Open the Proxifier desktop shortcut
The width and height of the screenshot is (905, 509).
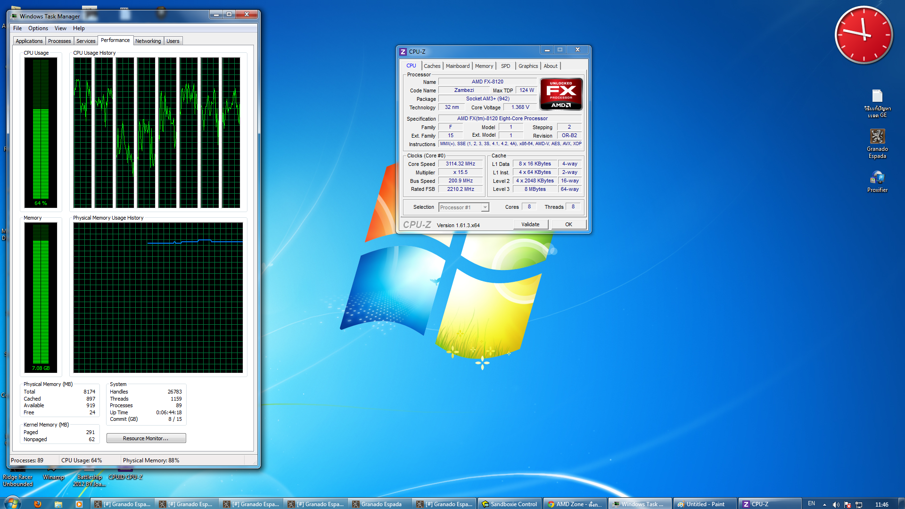(877, 178)
